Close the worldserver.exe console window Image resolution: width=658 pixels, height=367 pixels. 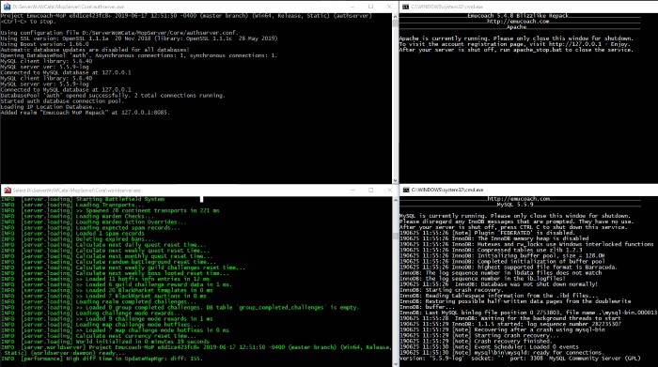[x=389, y=191]
